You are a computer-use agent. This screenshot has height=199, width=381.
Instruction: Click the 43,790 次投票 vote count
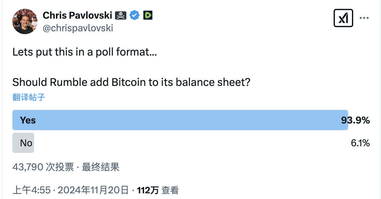43,167
